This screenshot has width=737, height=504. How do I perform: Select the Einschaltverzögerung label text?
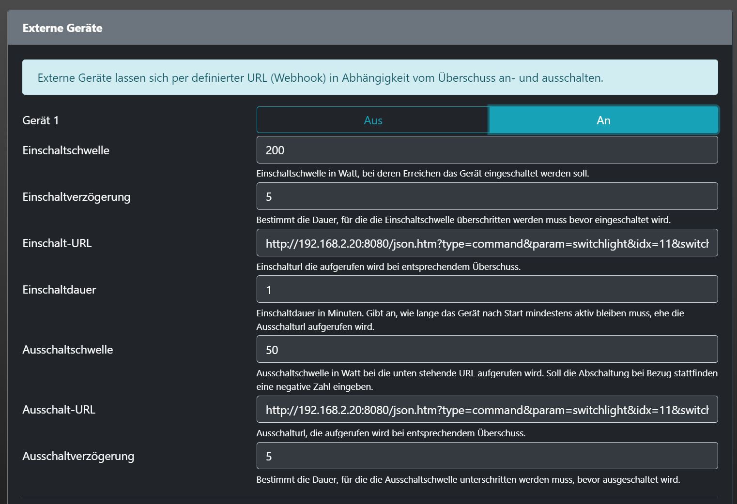pos(77,197)
